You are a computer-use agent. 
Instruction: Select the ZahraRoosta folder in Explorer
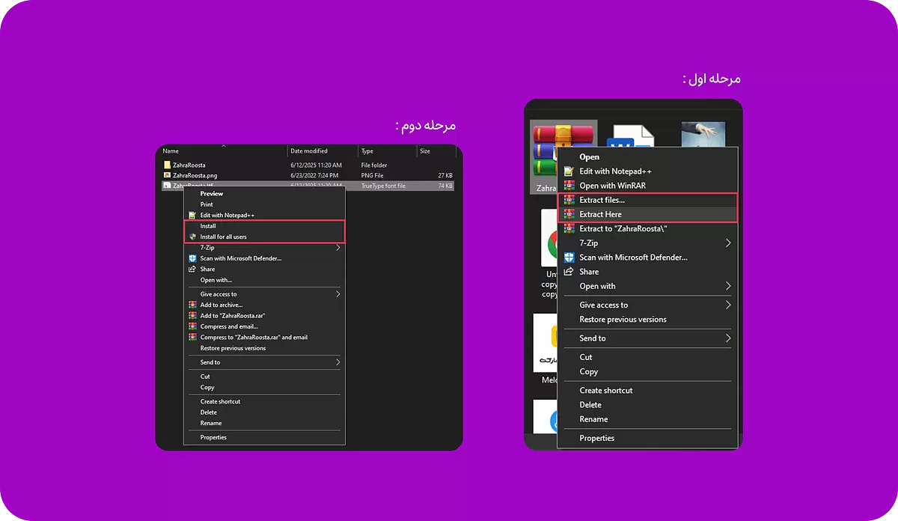pyautogui.click(x=189, y=165)
